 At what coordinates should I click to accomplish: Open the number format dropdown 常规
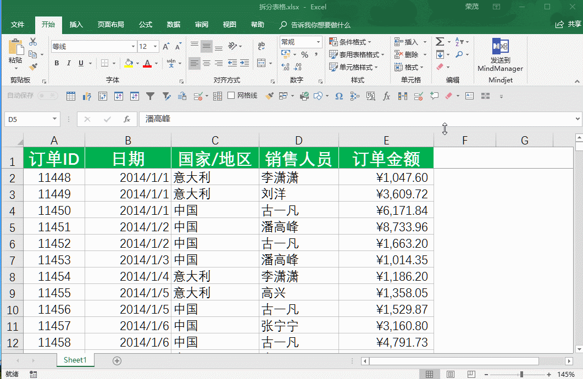318,42
